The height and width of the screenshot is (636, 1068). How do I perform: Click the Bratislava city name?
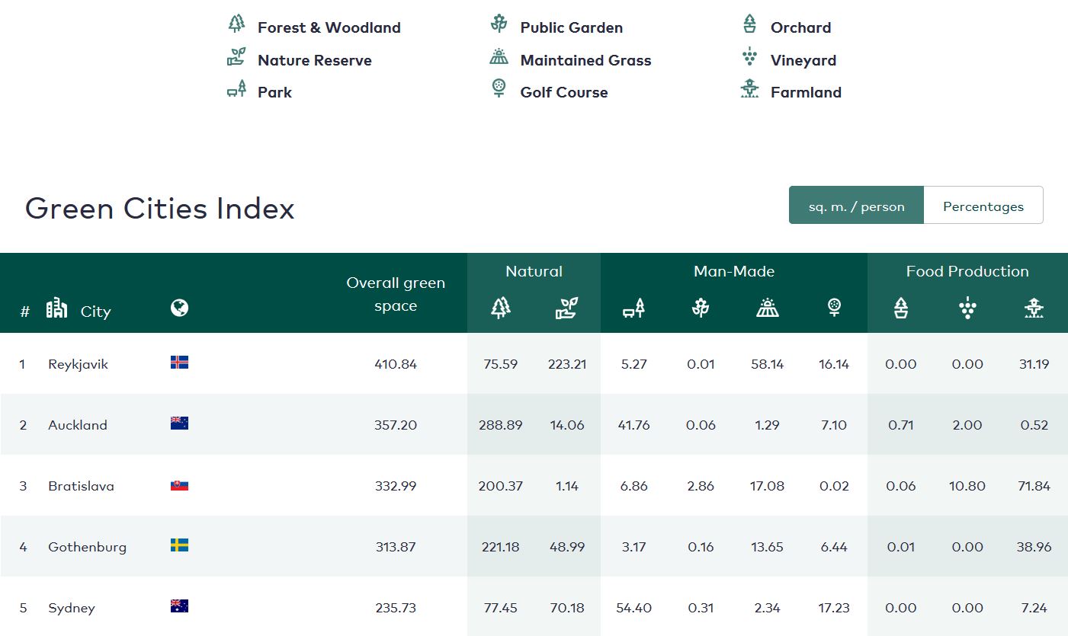tap(81, 486)
